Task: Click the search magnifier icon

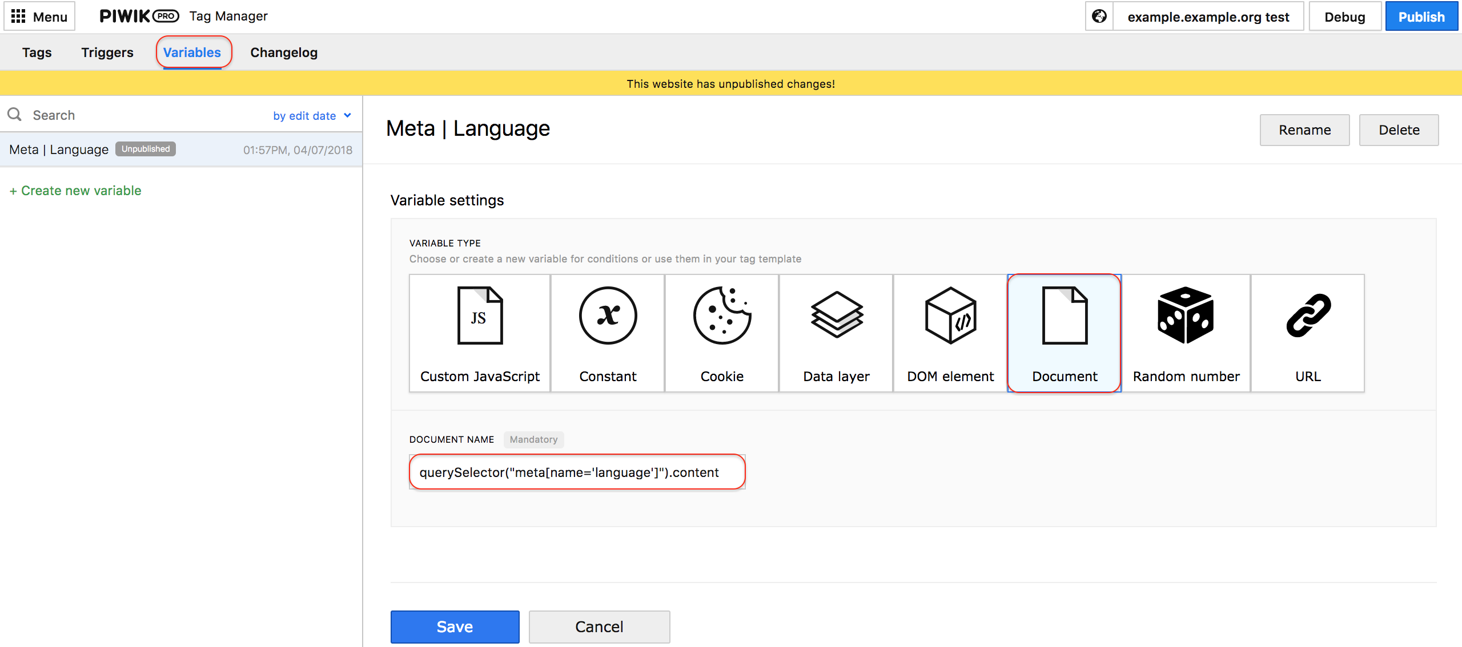Action: 15,115
